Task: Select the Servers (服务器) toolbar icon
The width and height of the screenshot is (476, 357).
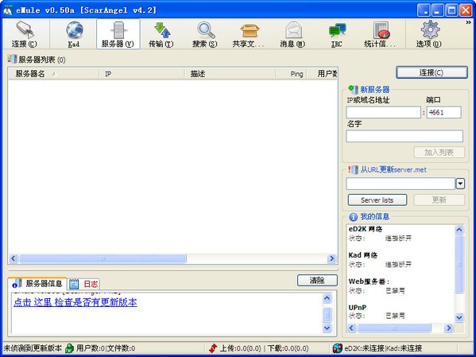Action: (118, 34)
